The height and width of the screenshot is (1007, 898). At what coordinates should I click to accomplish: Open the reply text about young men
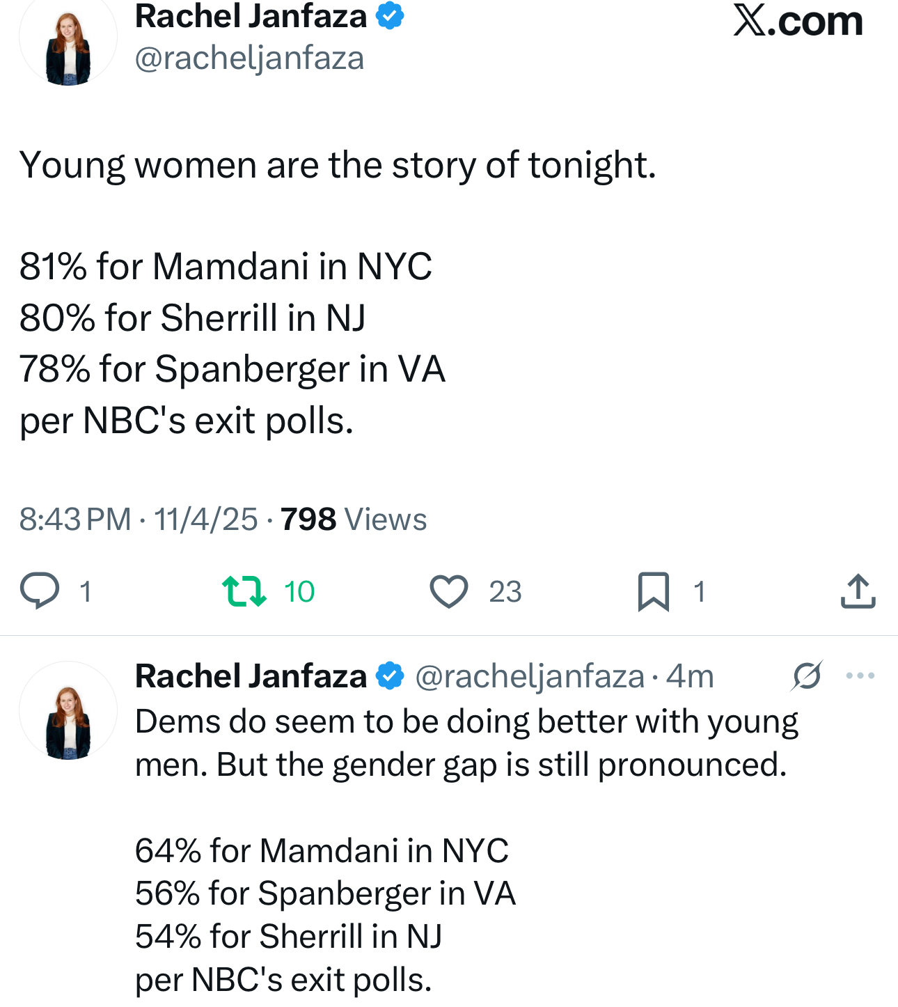466,743
